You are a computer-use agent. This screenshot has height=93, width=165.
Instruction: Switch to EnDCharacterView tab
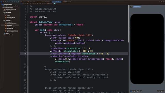(x=67, y=2)
